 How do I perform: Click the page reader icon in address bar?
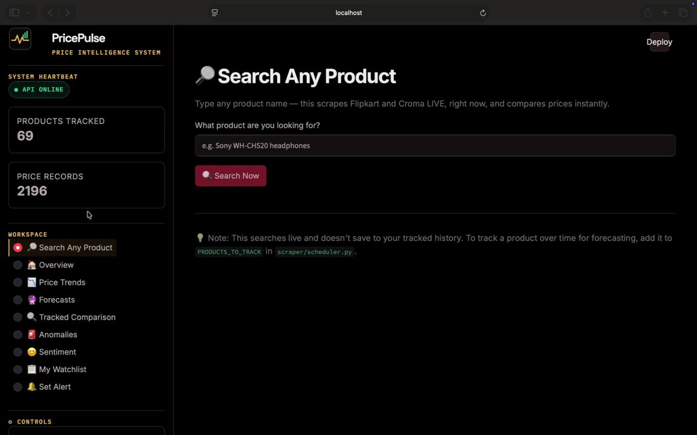(215, 13)
